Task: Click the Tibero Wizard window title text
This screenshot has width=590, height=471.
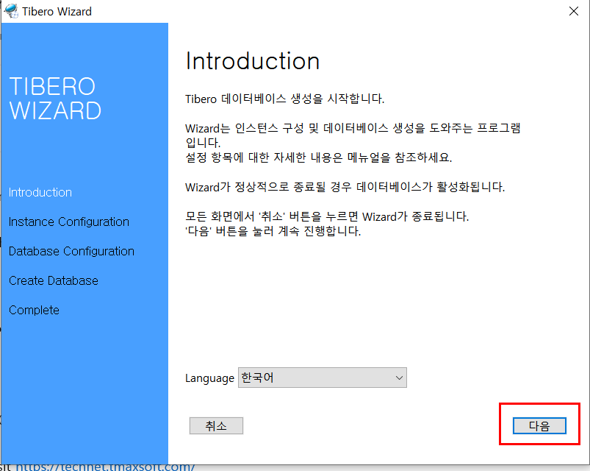Action: click(57, 12)
